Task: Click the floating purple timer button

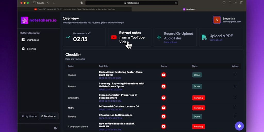Action: pos(239,126)
